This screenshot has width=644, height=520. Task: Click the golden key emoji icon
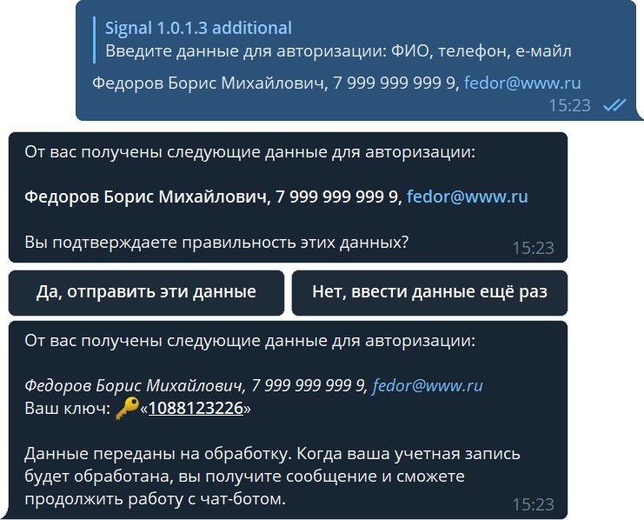pos(127,408)
